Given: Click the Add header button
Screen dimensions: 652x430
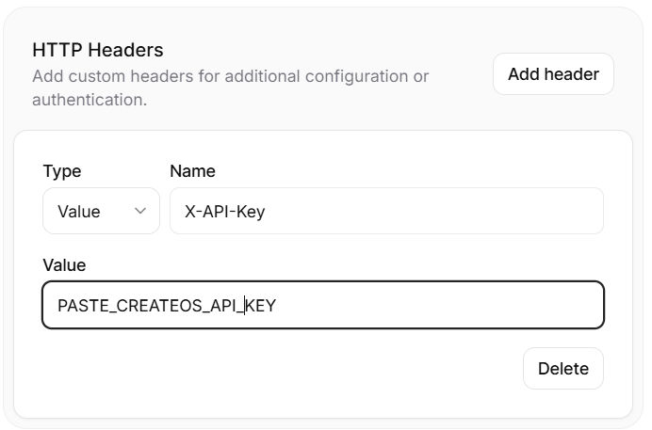Looking at the screenshot, I should (x=553, y=74).
